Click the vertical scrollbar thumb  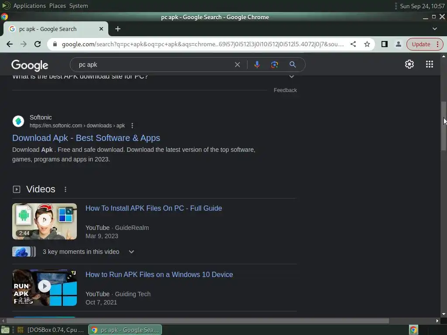click(444, 126)
